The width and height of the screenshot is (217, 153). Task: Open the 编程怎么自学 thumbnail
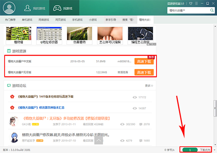pos(141,36)
